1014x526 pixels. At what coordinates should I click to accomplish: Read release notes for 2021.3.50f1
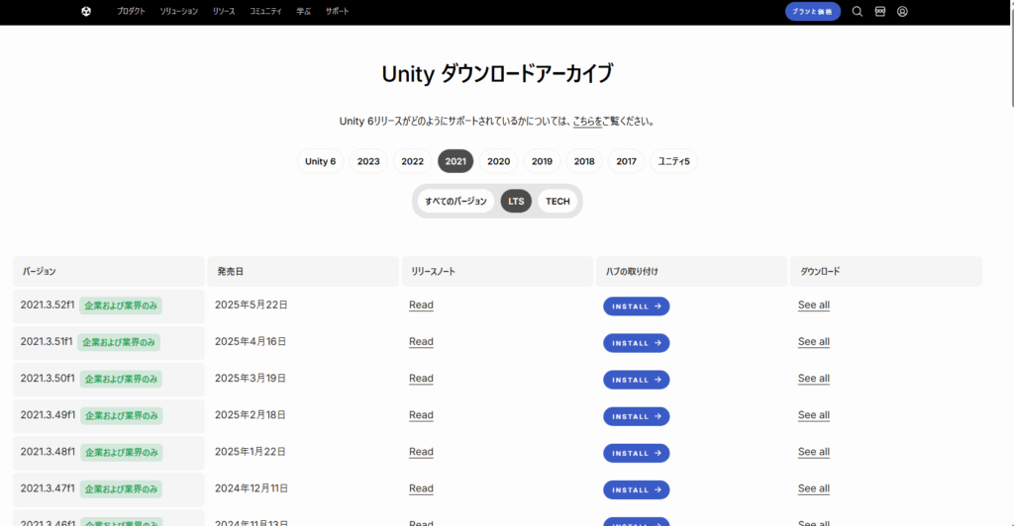pos(421,379)
